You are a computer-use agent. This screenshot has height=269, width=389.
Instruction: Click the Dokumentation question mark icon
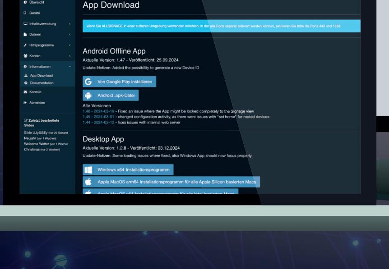tap(26, 83)
